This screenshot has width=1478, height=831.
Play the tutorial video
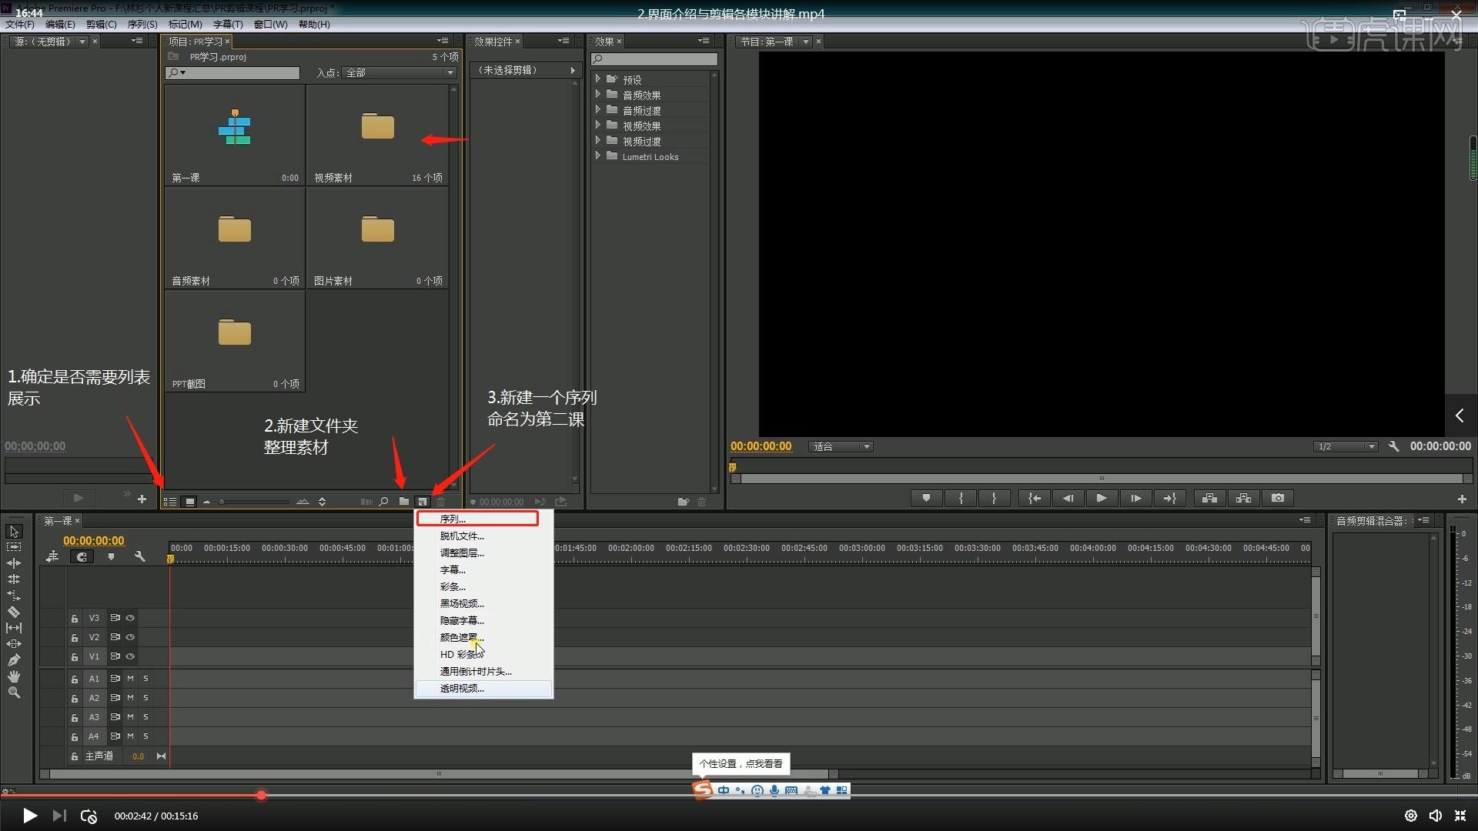[x=29, y=816]
